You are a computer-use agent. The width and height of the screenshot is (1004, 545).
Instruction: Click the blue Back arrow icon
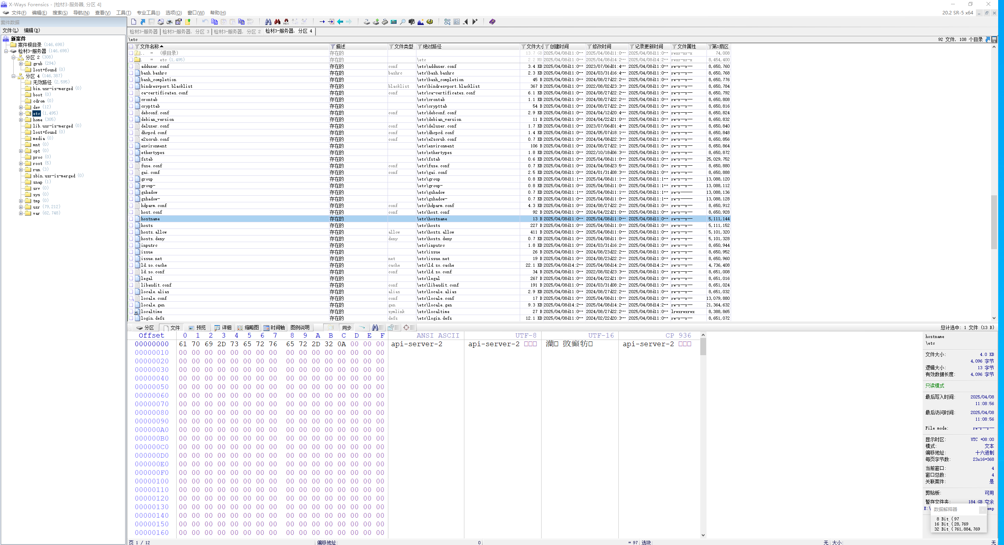[340, 22]
